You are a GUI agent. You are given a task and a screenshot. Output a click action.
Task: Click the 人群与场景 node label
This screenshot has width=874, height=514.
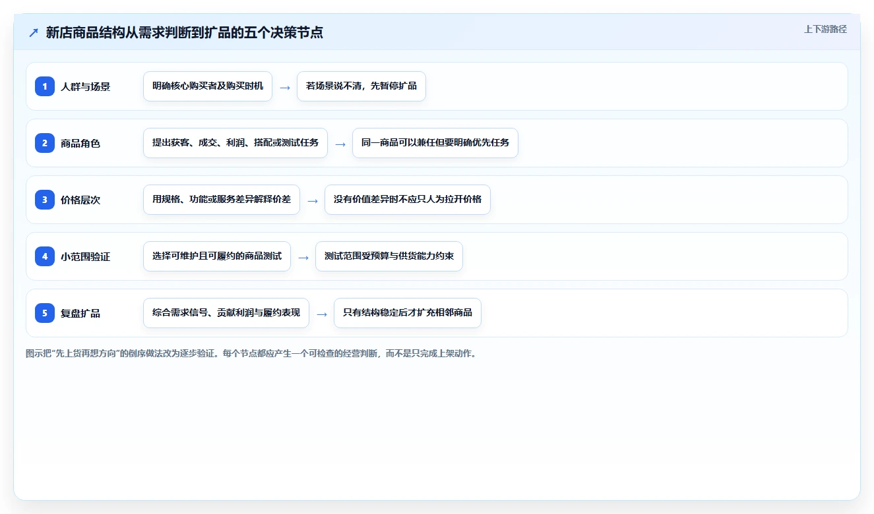coord(85,86)
